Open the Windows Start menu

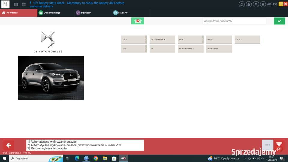click(4, 158)
